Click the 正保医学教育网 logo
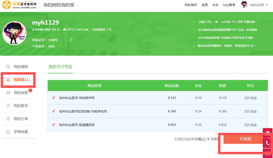 tap(19, 5)
